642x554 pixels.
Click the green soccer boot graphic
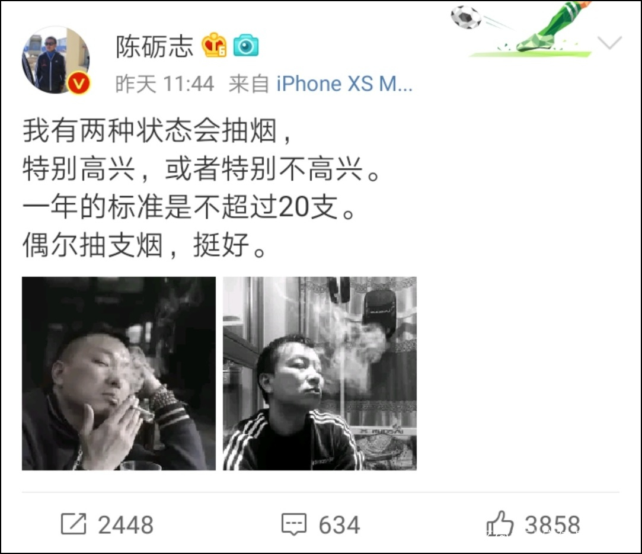(x=551, y=28)
